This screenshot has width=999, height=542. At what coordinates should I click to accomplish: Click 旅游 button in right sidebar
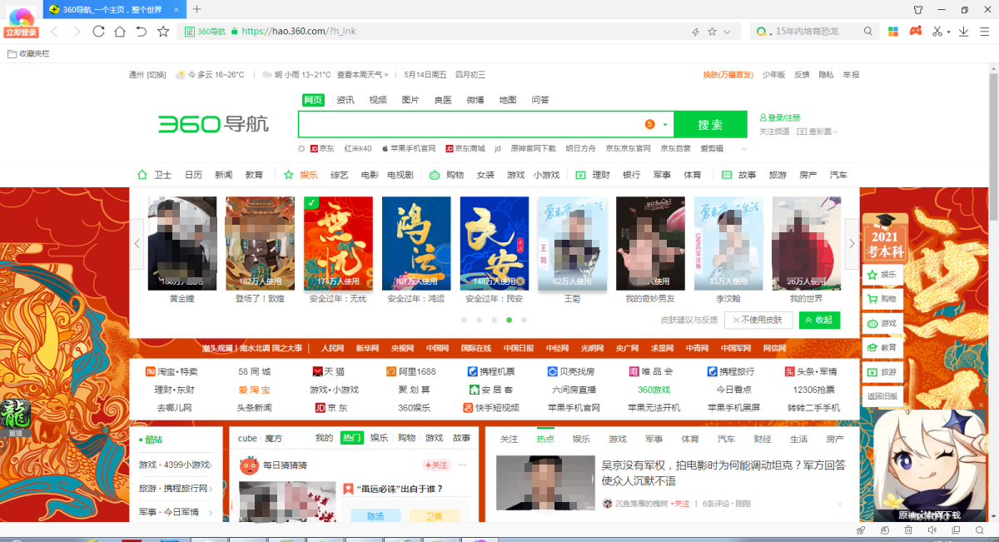tap(882, 372)
